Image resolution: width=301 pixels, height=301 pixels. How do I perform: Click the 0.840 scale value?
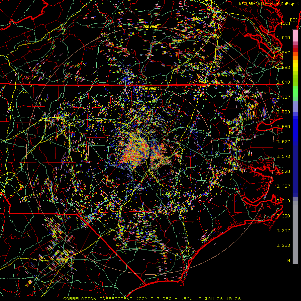283,82
